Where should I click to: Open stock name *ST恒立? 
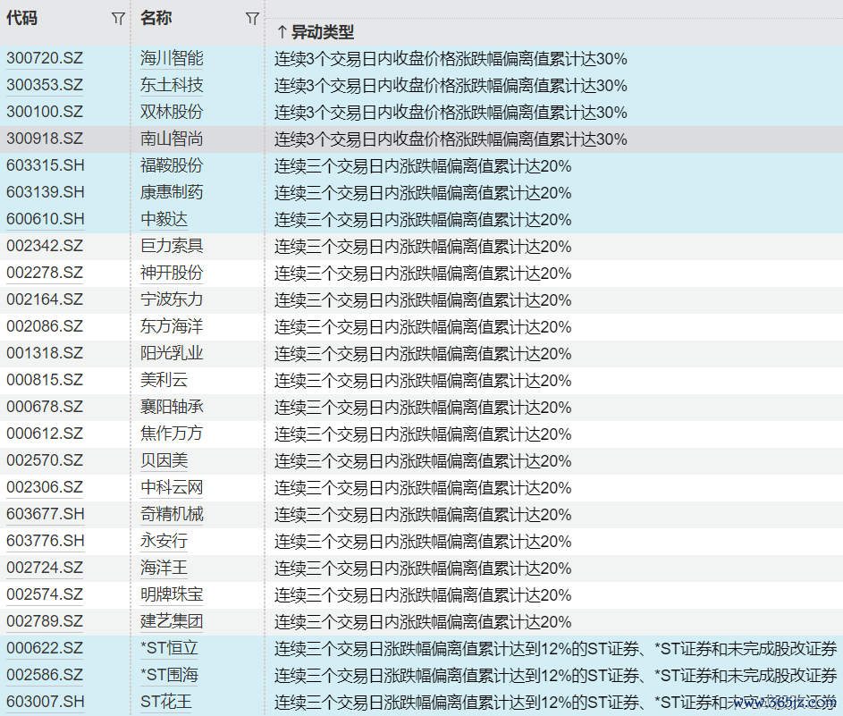[x=169, y=648]
